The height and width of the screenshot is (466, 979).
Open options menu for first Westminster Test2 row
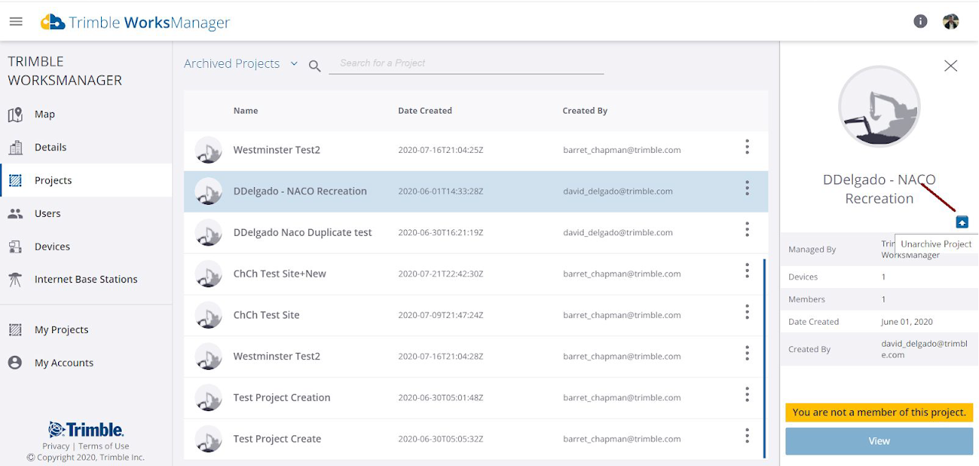[747, 147]
